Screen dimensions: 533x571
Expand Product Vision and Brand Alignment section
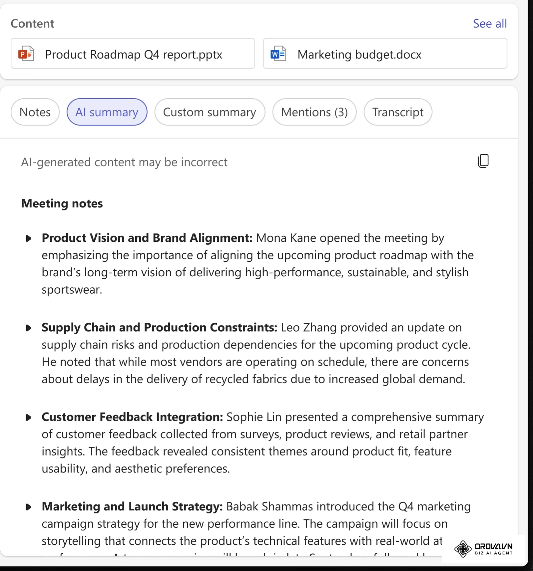[x=29, y=238]
